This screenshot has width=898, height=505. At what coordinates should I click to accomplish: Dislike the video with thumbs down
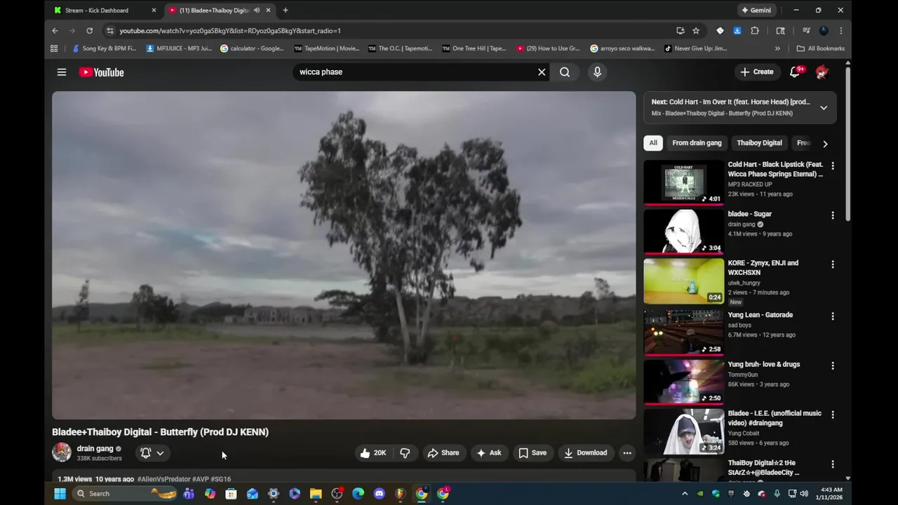(405, 453)
